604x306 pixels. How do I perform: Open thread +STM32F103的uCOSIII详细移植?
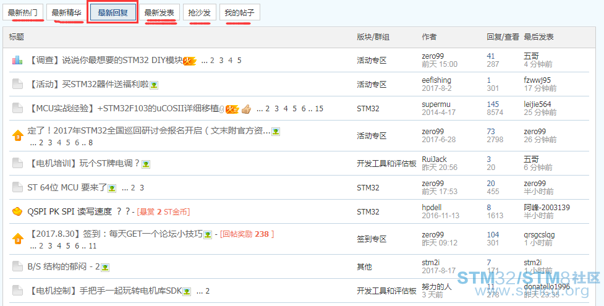pos(123,108)
